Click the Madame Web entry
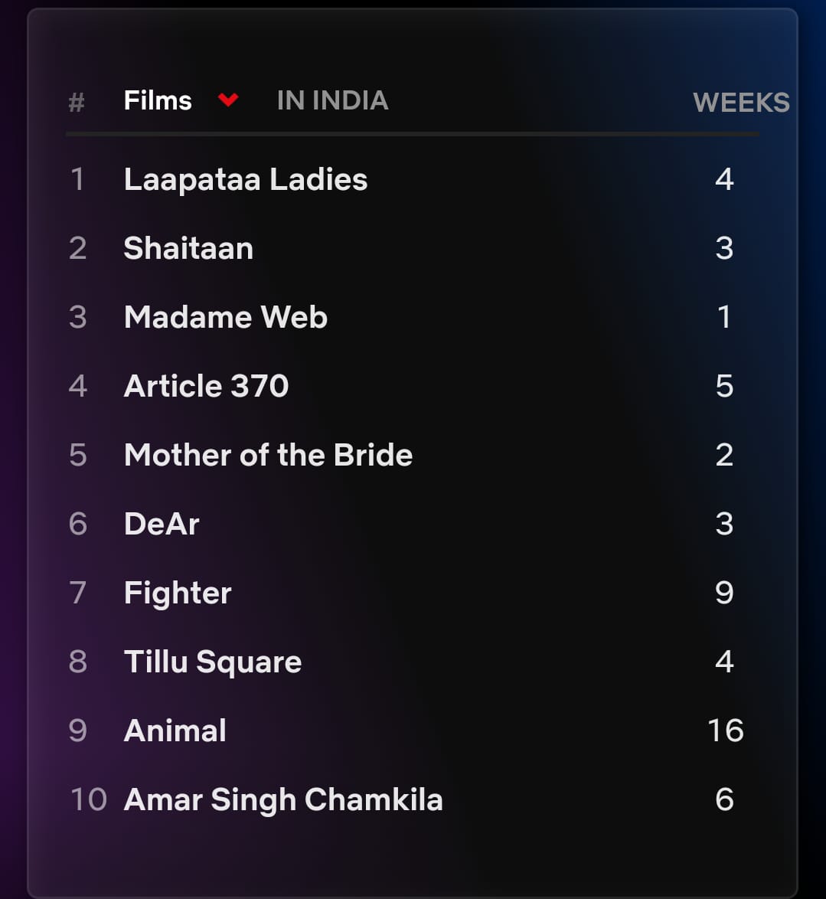The height and width of the screenshot is (899, 826). point(224,317)
